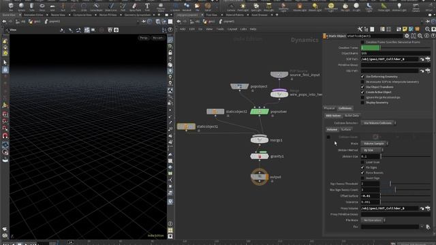Image resolution: width=436 pixels, height=245 pixels.
Task: Select the Sky Light shelf tool
Action: coord(345,7)
